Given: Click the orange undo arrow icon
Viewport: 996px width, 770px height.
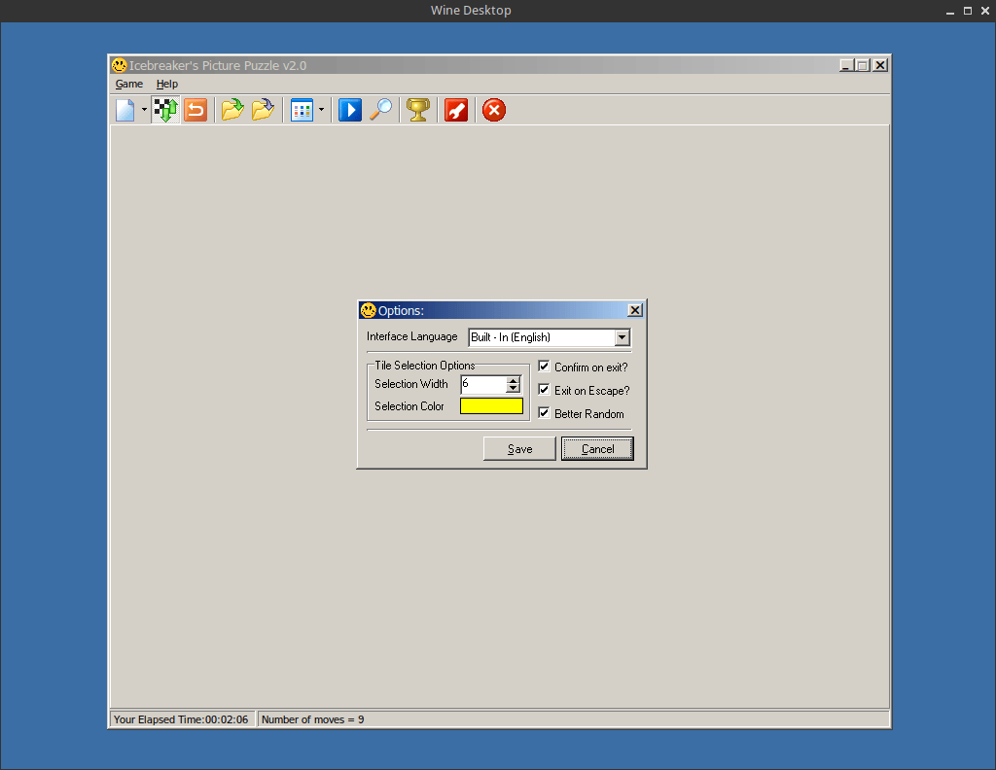Looking at the screenshot, I should 196,110.
